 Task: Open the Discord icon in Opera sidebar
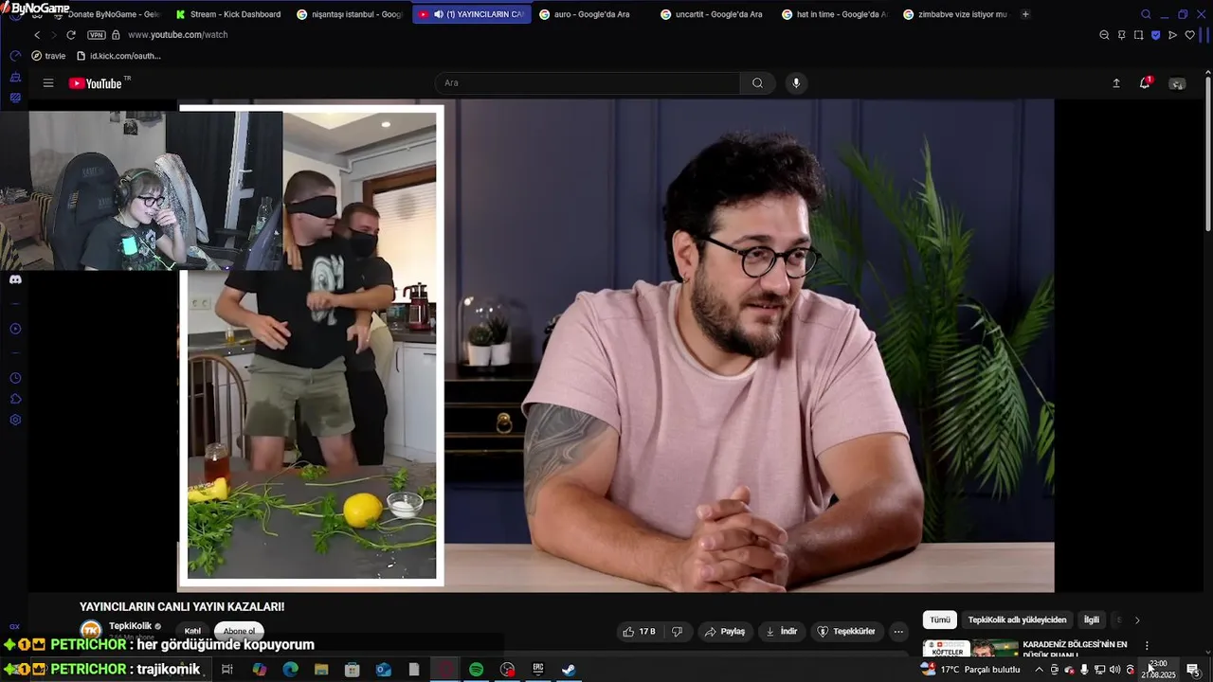(15, 279)
